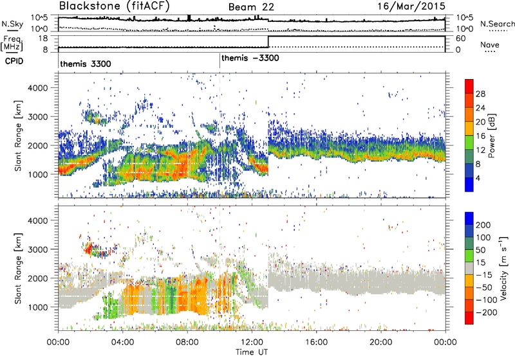This screenshot has width=515, height=356.
Task: Click the blue top of Velocity color bar
Action: pyautogui.click(x=469, y=218)
